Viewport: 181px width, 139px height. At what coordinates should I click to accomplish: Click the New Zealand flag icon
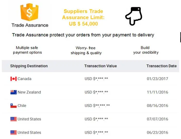coord(13,92)
